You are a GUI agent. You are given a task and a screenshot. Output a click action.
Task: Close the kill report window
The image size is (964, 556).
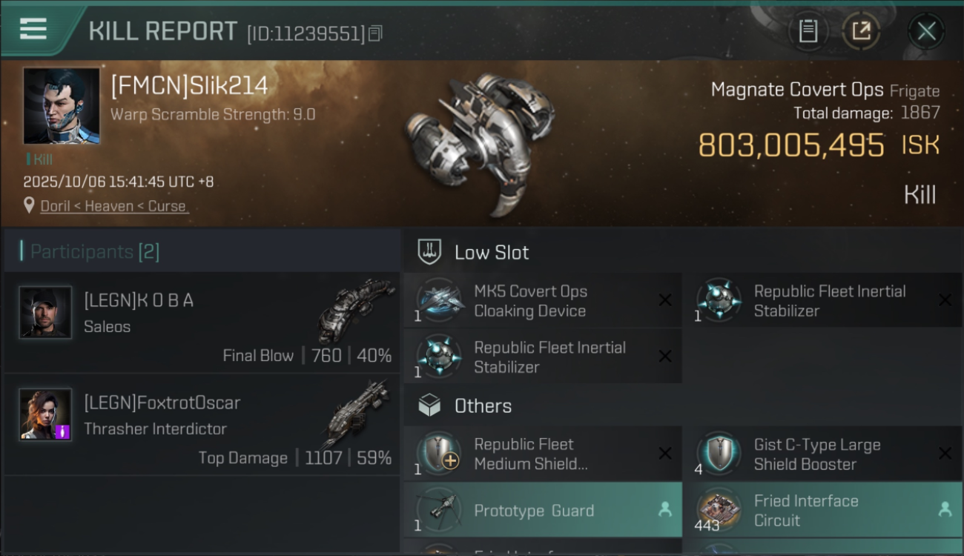tap(926, 31)
